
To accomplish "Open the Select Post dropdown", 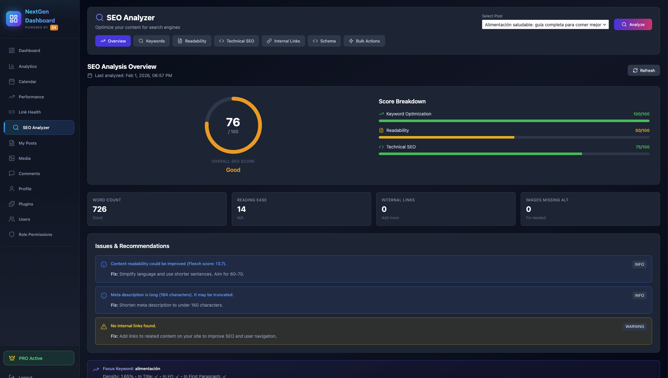I will click(545, 24).
